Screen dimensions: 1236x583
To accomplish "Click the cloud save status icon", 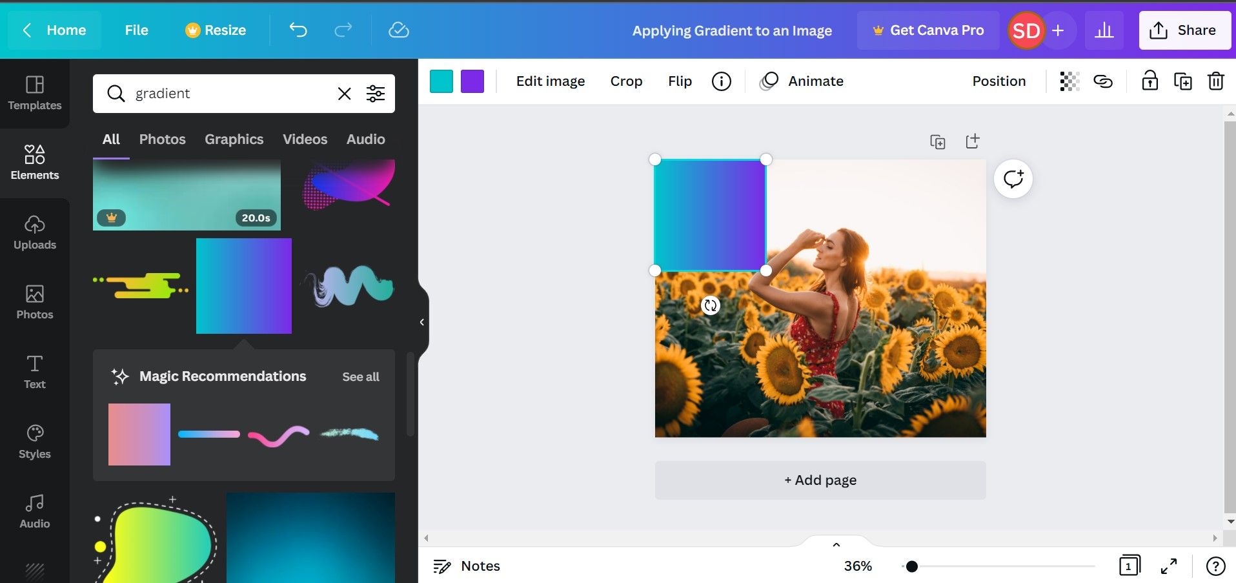I will 399,30.
